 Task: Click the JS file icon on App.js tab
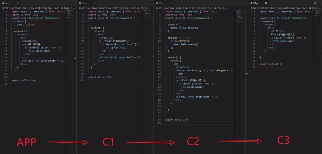point(3,3)
